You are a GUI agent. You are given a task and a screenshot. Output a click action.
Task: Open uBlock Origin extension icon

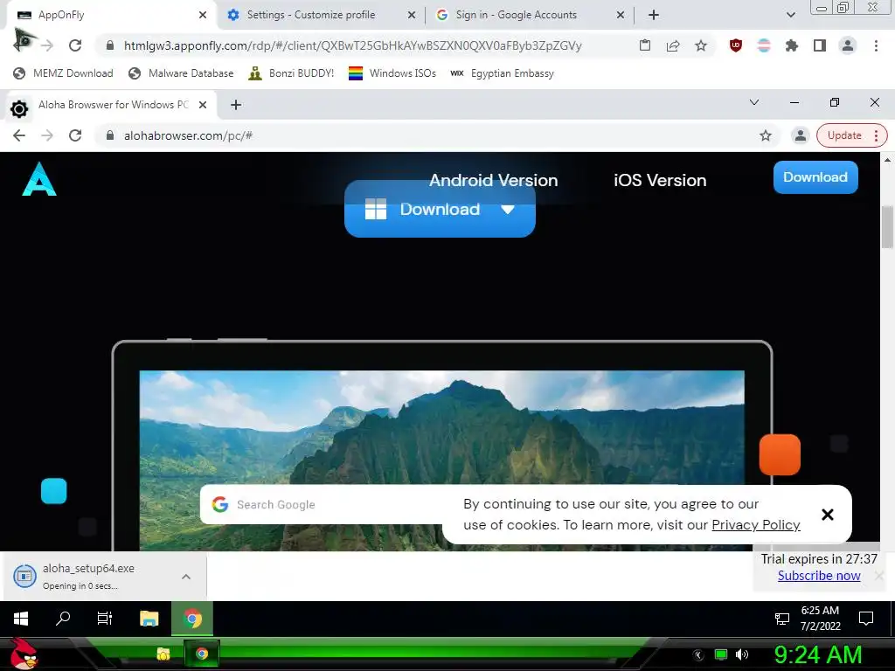(x=736, y=45)
